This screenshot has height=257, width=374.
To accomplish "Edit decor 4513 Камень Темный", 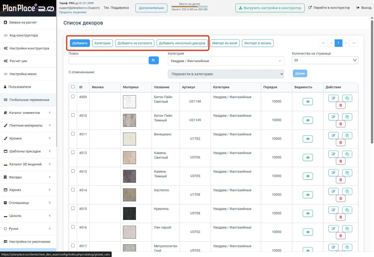I will click(x=333, y=173).
